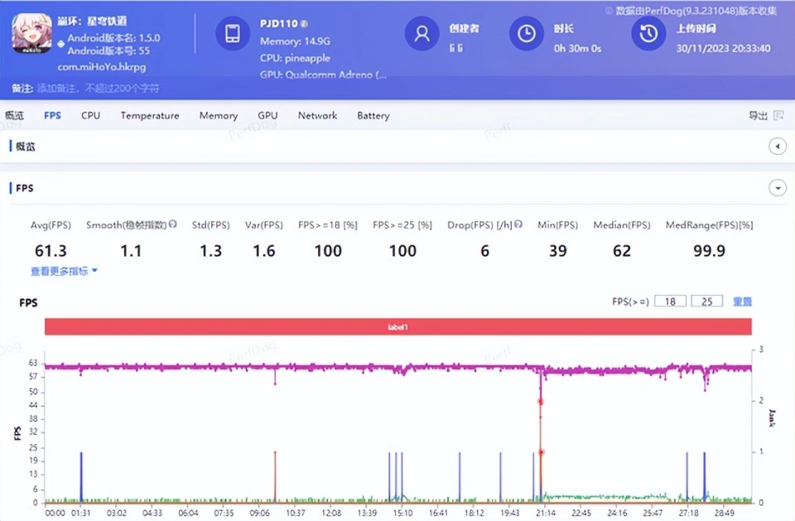Image resolution: width=795 pixels, height=521 pixels.
Task: Click the Smooth value 1.1
Action: click(x=131, y=251)
